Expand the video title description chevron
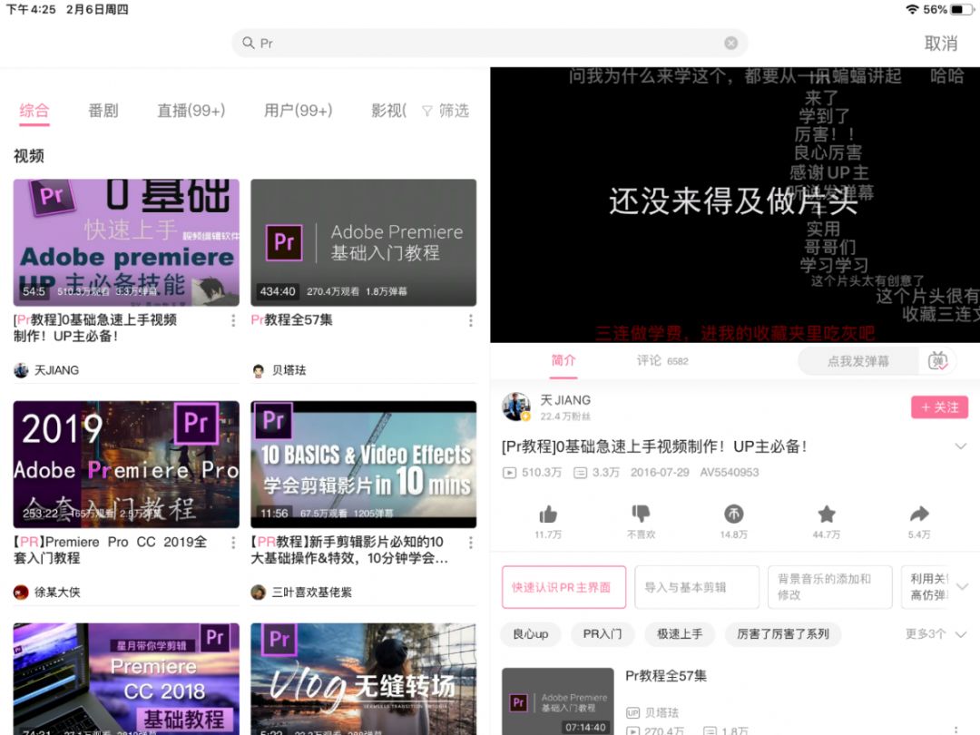Image resolution: width=980 pixels, height=735 pixels. [961, 446]
